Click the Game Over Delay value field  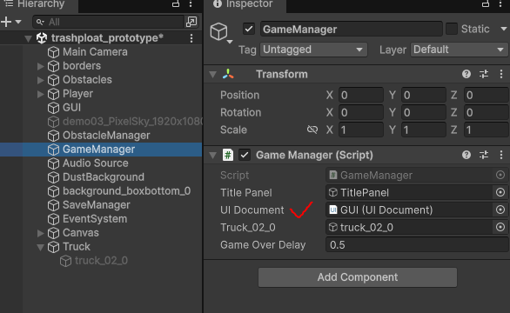pos(417,244)
